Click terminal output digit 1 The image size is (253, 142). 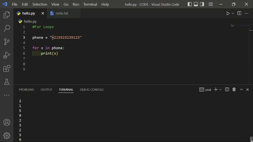pyautogui.click(x=20, y=106)
